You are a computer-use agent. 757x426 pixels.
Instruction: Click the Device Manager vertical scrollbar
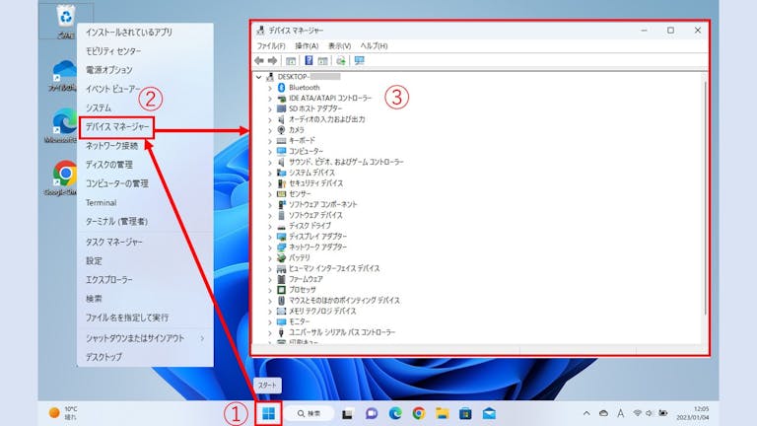(x=706, y=198)
